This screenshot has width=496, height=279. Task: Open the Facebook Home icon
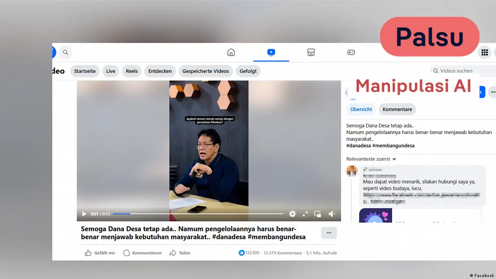[231, 52]
